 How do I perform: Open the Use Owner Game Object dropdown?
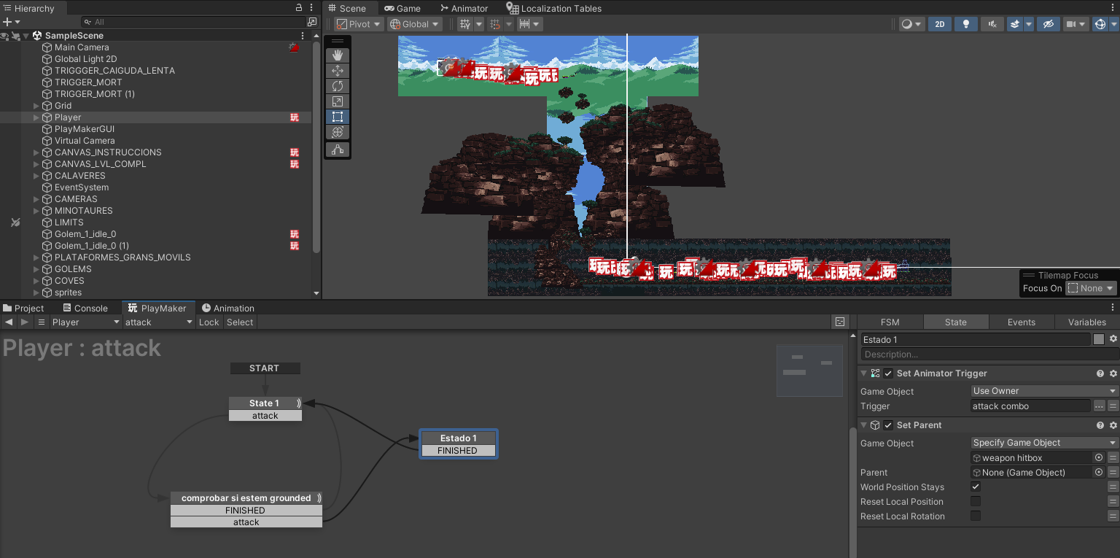coord(1044,391)
